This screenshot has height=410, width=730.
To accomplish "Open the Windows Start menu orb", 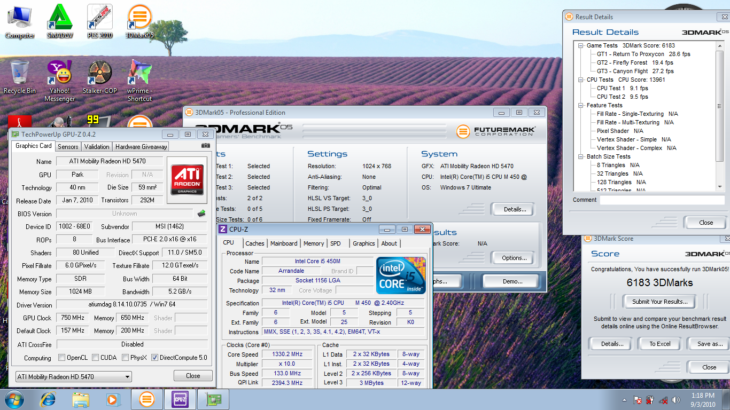I will (14, 399).
